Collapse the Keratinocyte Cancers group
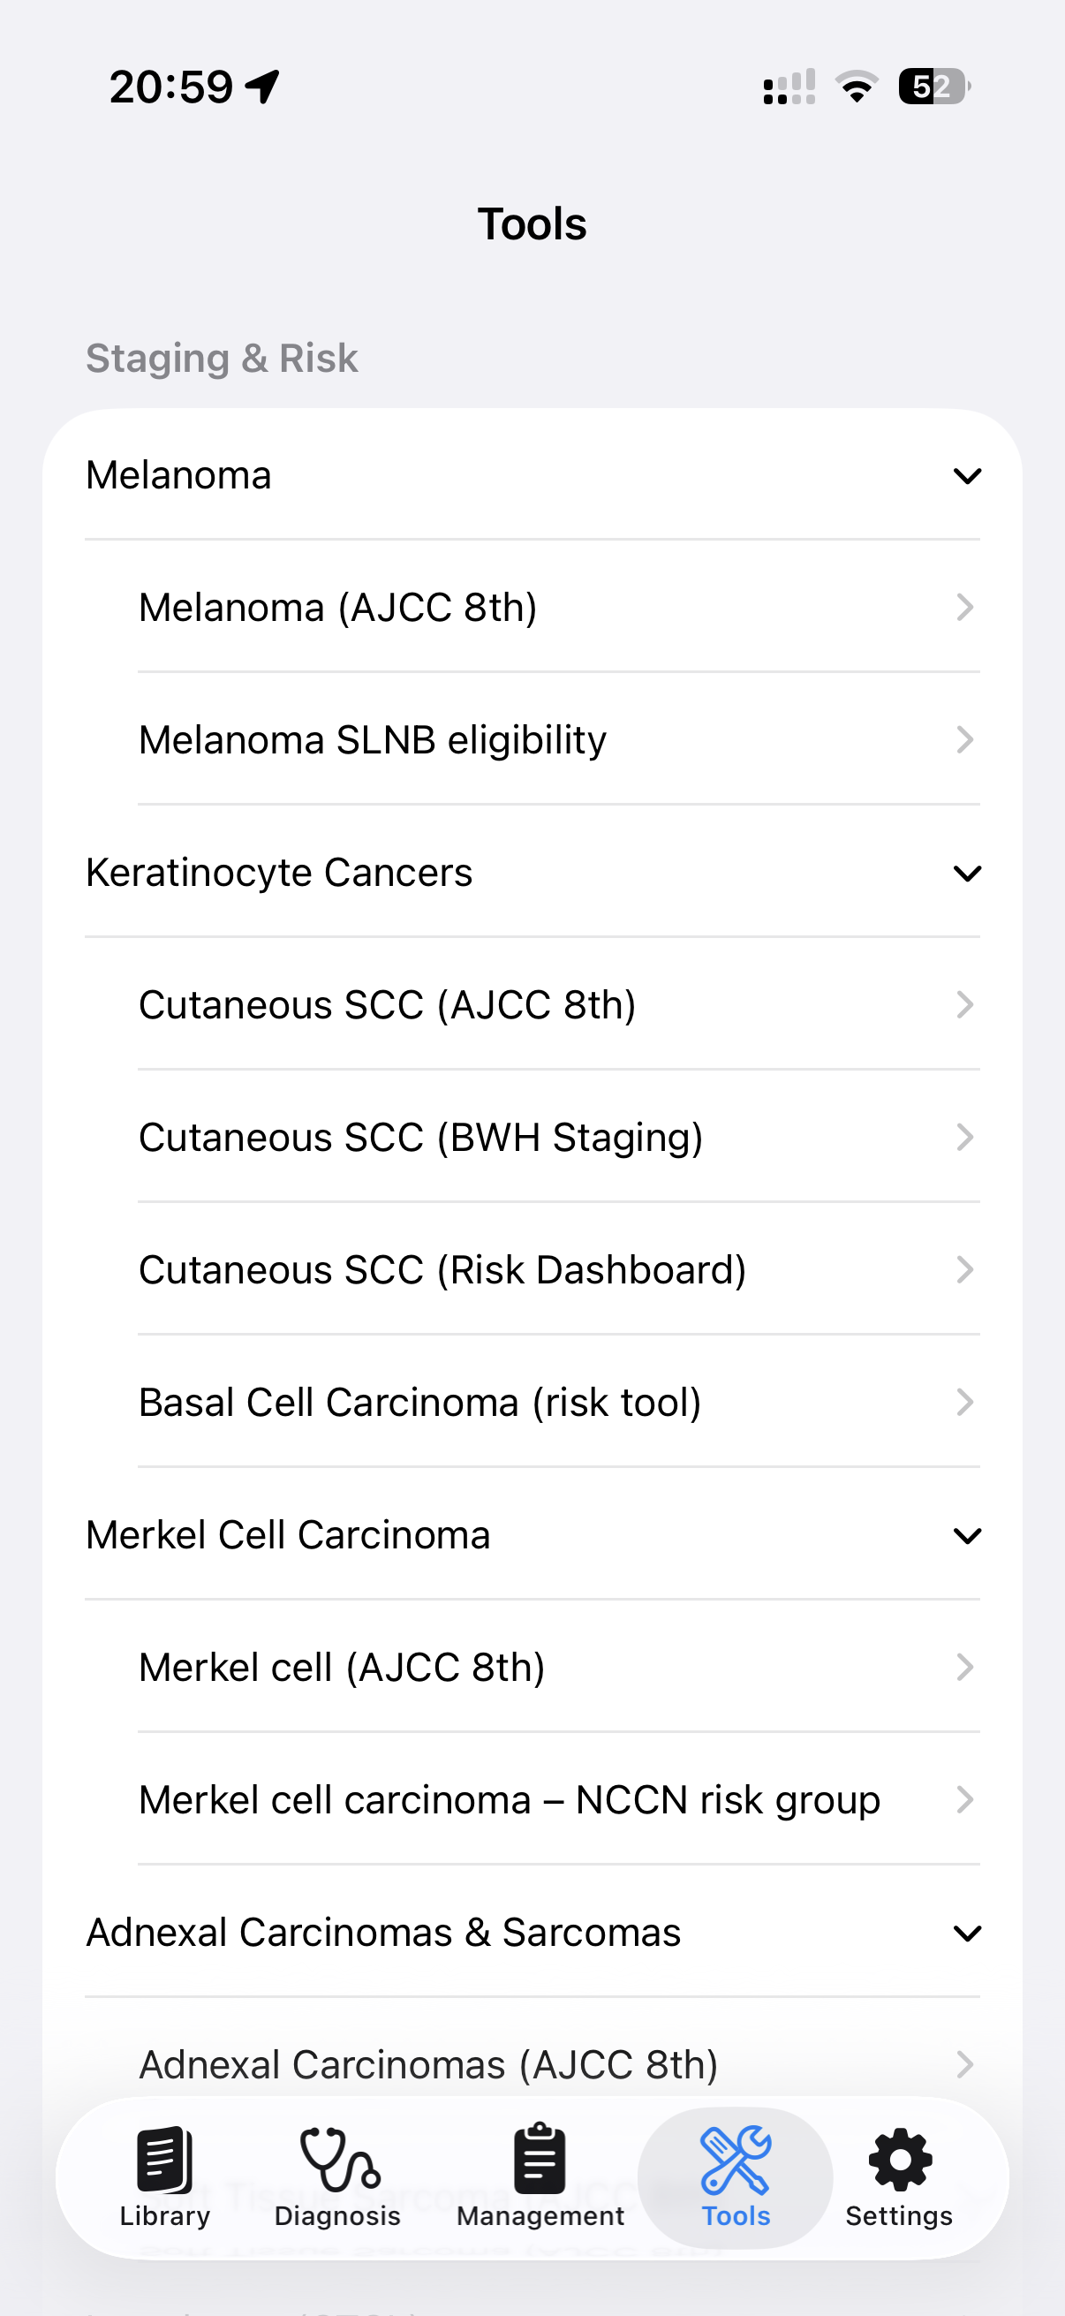This screenshot has width=1065, height=2316. pyautogui.click(x=967, y=873)
